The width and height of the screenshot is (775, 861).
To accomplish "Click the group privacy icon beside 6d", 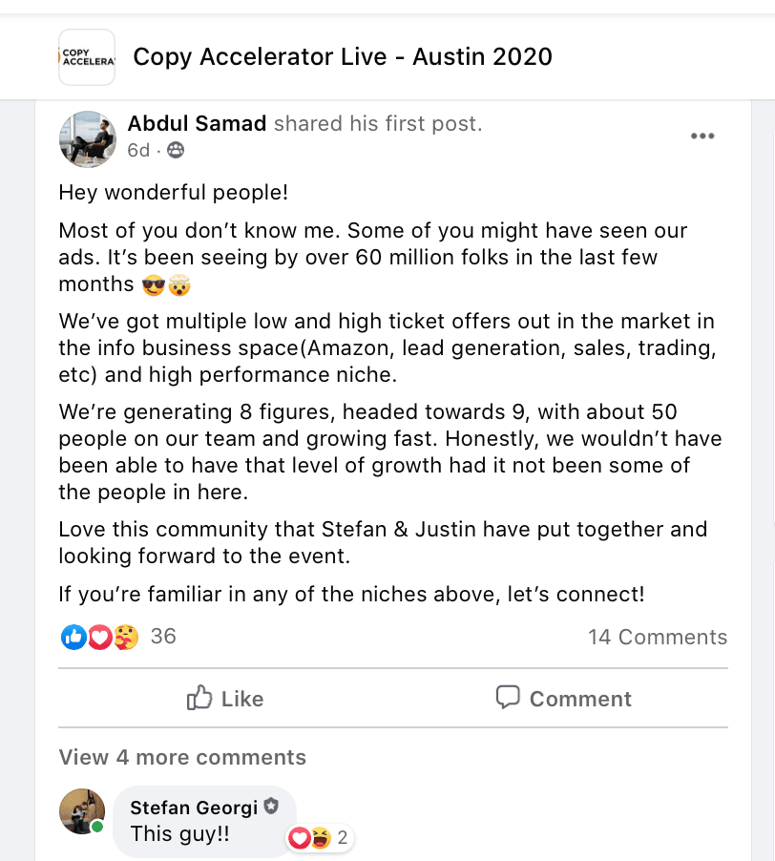I will 176,150.
